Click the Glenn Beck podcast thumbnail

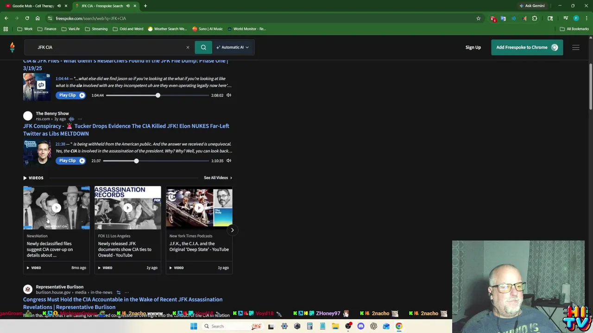pos(37,87)
